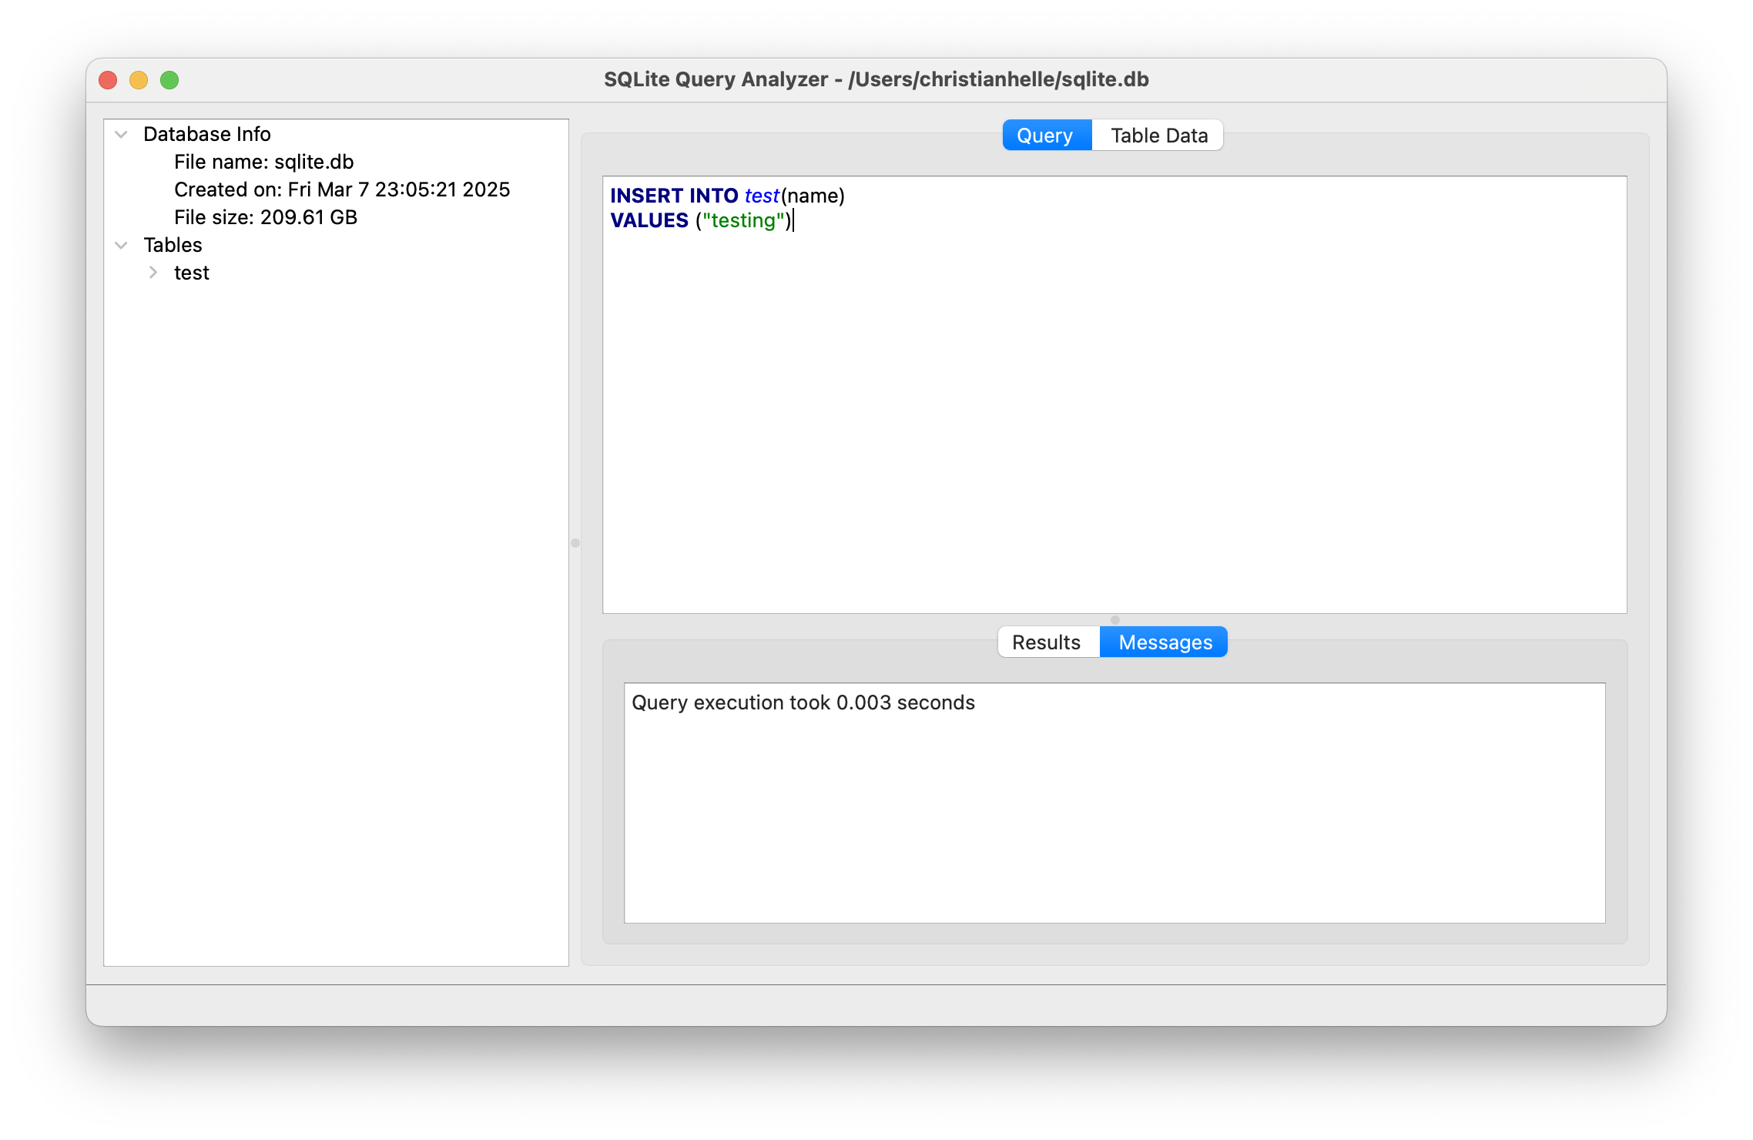Collapse the Database Info section
The image size is (1753, 1140).
click(121, 134)
